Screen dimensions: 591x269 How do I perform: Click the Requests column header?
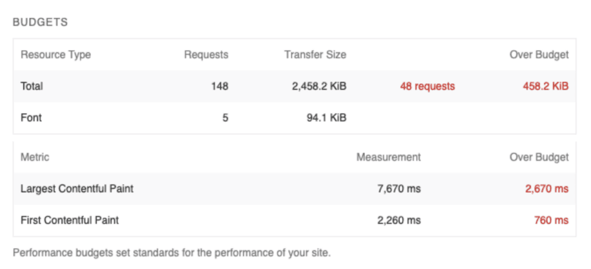coord(206,55)
